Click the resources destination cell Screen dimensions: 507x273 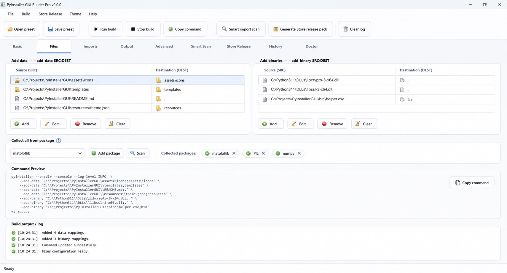pyautogui.click(x=198, y=108)
